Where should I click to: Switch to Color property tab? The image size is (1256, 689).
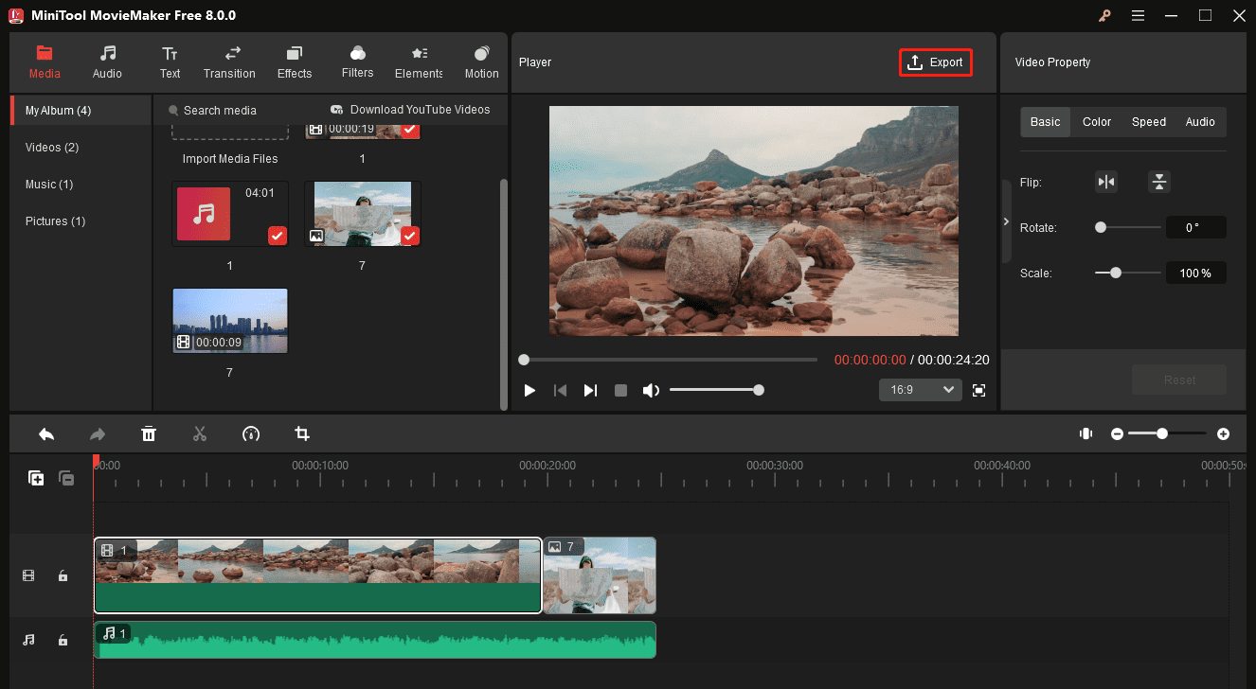tap(1097, 122)
